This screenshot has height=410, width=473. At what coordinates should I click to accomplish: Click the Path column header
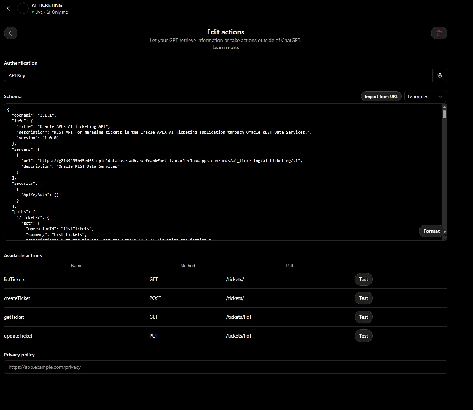290,265
